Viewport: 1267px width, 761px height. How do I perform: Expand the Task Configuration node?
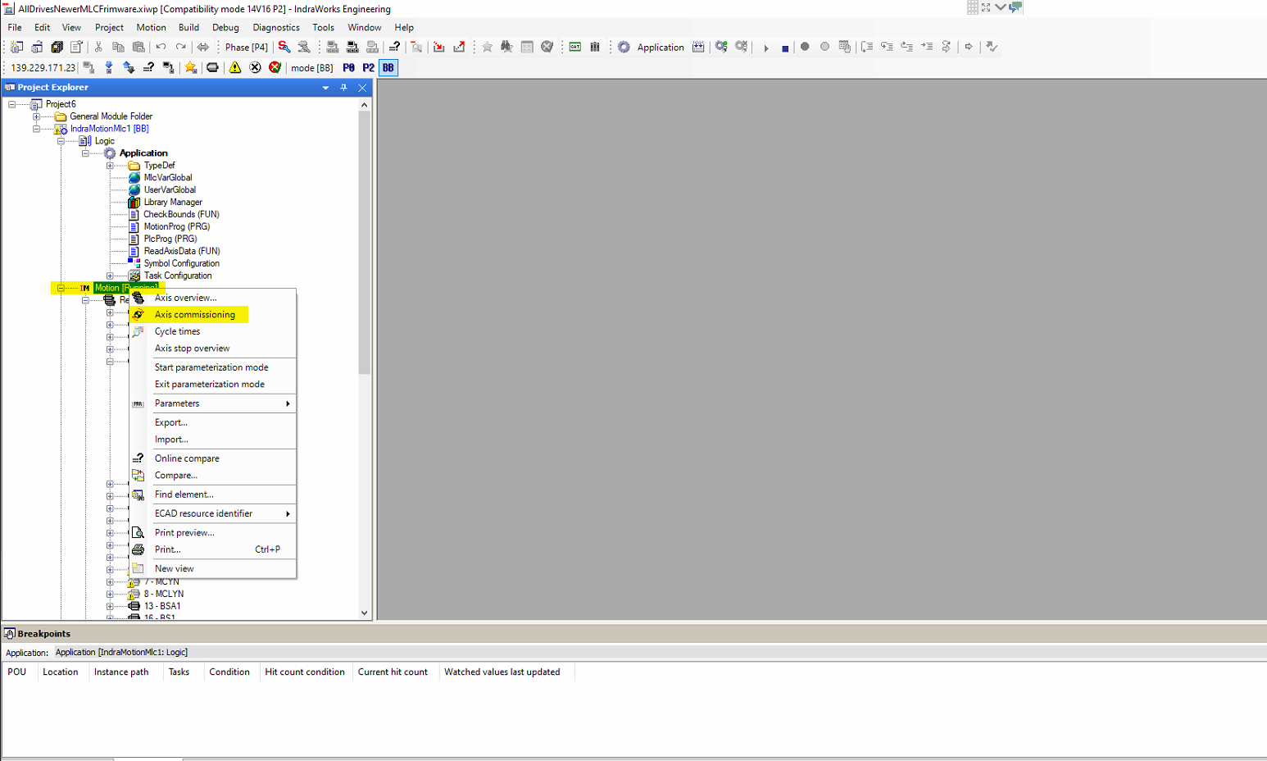point(110,276)
